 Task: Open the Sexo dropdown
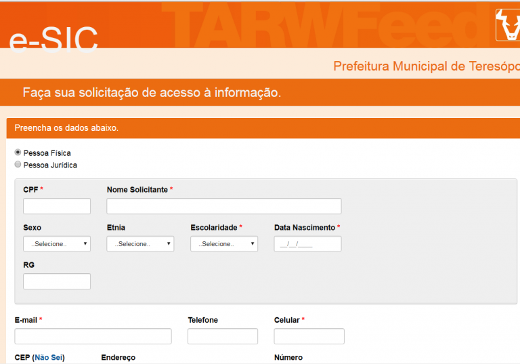(57, 243)
